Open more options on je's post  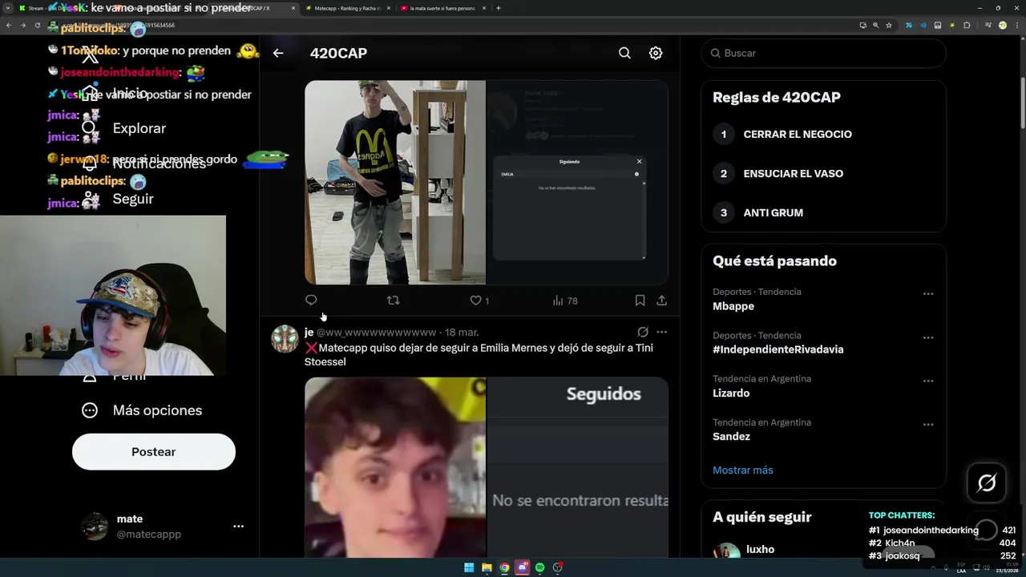pyautogui.click(x=661, y=332)
